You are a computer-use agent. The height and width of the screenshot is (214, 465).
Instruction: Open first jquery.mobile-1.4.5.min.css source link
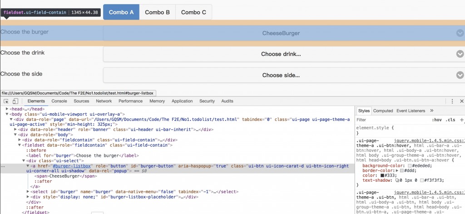click(x=429, y=141)
